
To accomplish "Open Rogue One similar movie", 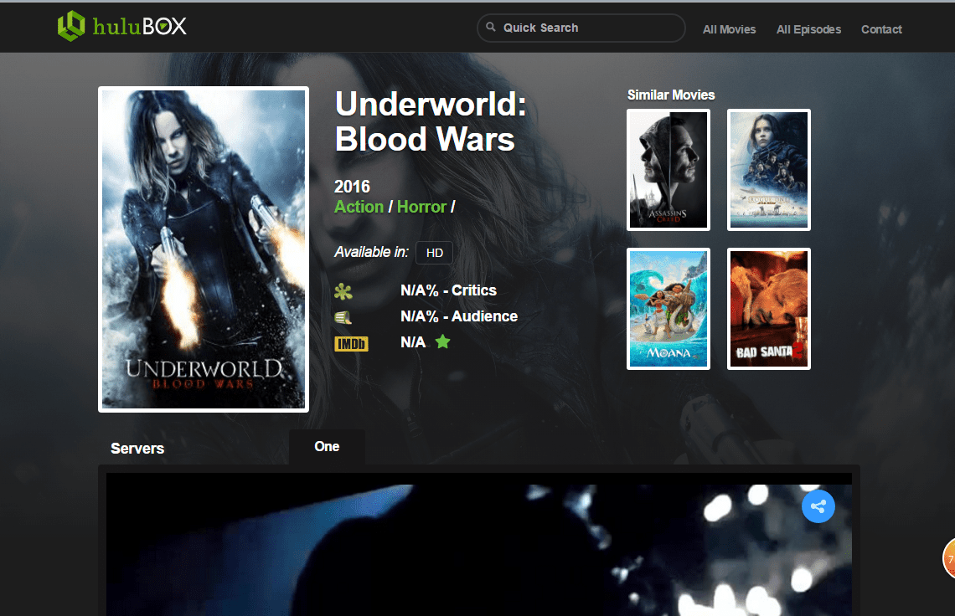I will pos(769,170).
